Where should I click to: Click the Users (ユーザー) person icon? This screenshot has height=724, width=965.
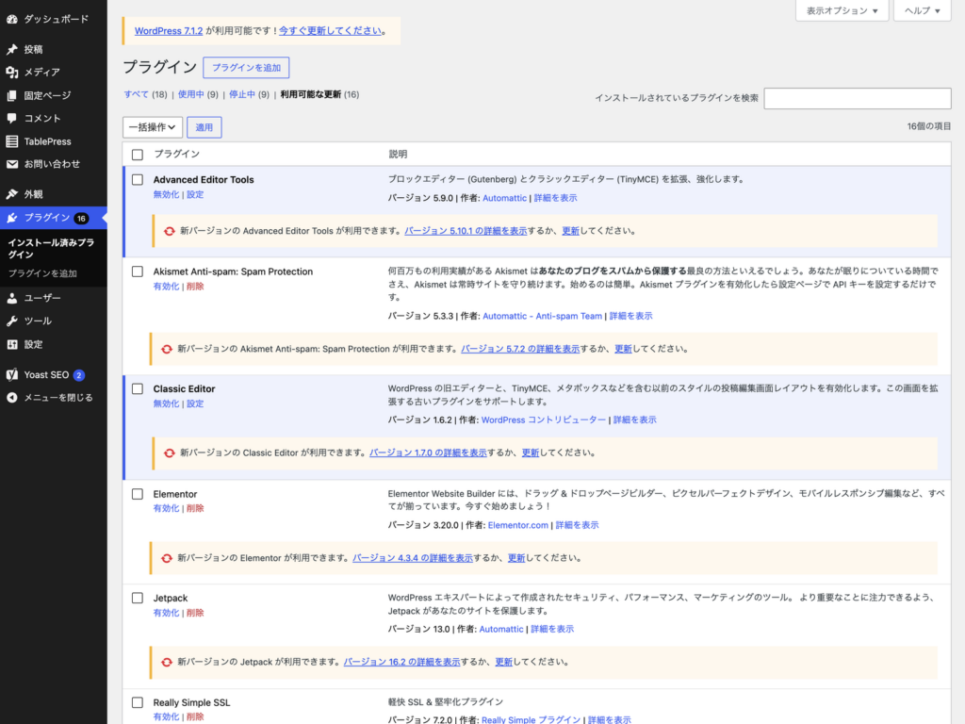coord(11,298)
